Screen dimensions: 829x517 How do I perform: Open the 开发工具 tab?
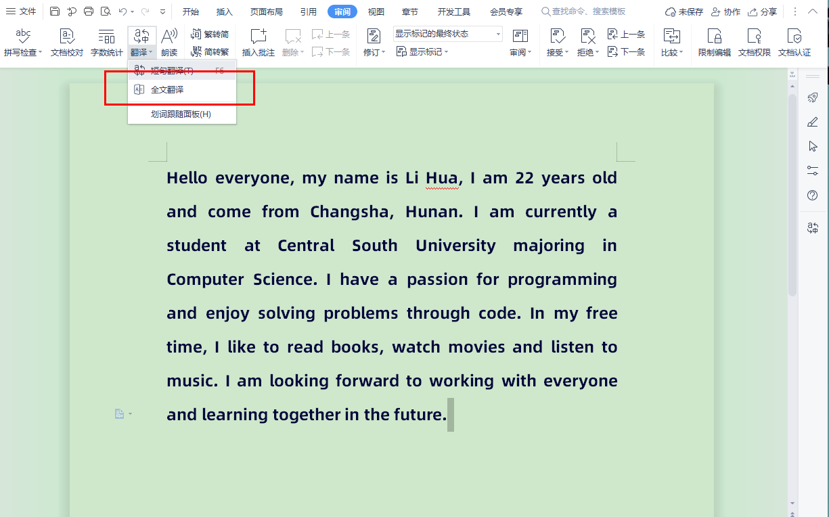tap(454, 12)
